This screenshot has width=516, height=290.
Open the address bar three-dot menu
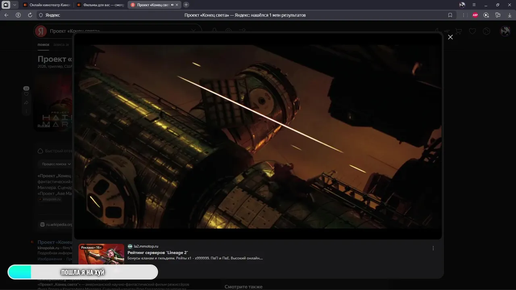point(464,15)
